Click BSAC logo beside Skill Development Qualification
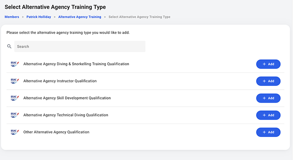The width and height of the screenshot is (293, 160). (x=15, y=98)
